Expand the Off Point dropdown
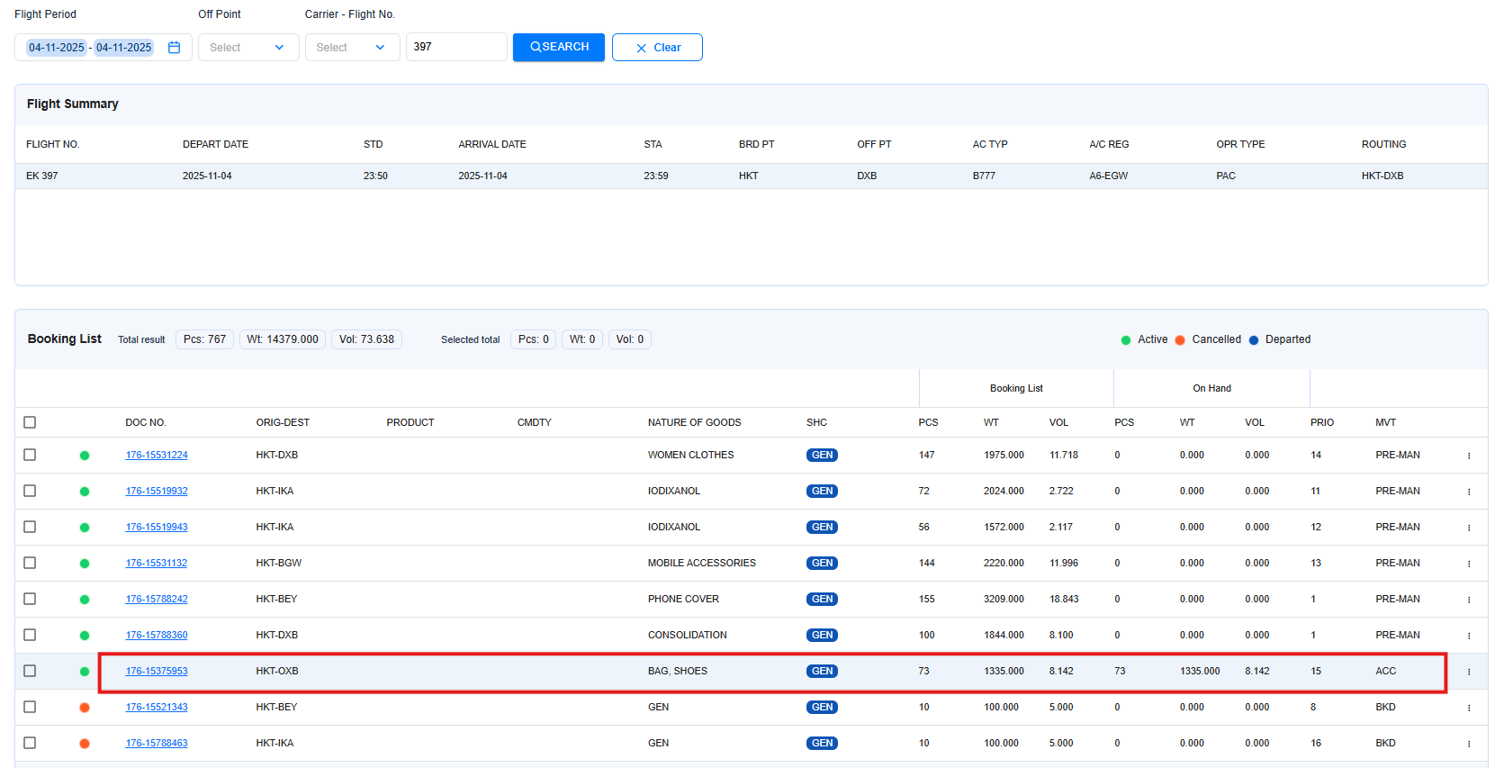The width and height of the screenshot is (1495, 768). (248, 48)
